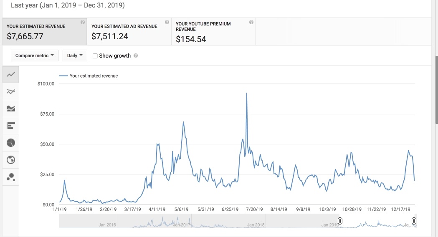Select the line chart view icon
The height and width of the screenshot is (237, 438).
point(11,75)
